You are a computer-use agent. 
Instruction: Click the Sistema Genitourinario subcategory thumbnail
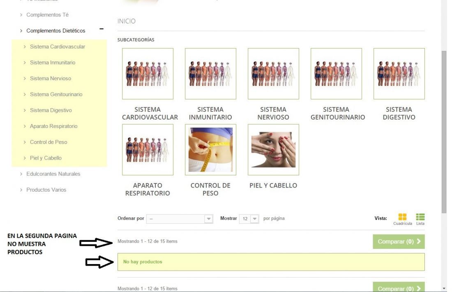[x=336, y=74]
